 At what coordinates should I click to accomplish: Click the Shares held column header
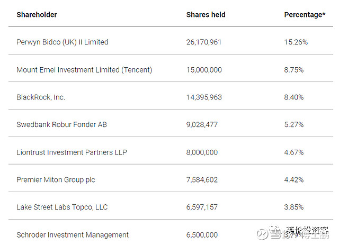[206, 15]
